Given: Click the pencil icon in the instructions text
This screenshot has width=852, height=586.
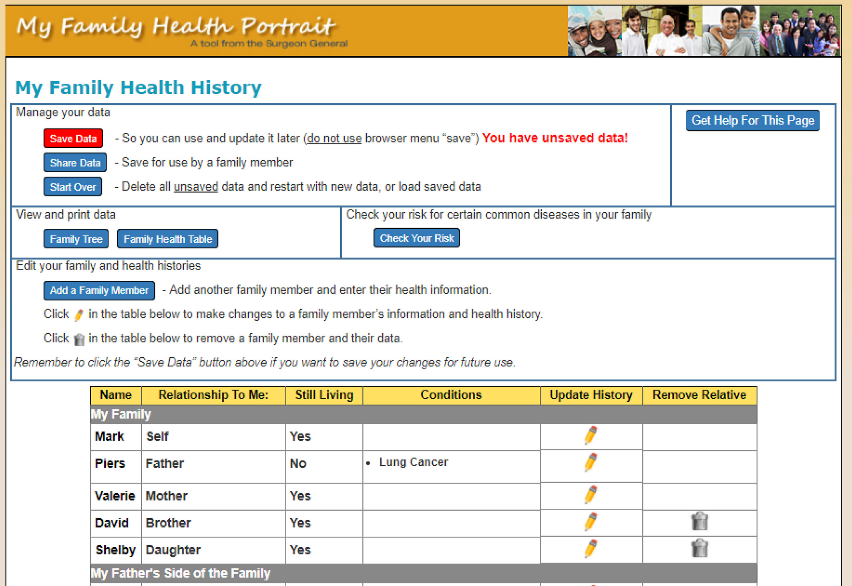Looking at the screenshot, I should 79,315.
